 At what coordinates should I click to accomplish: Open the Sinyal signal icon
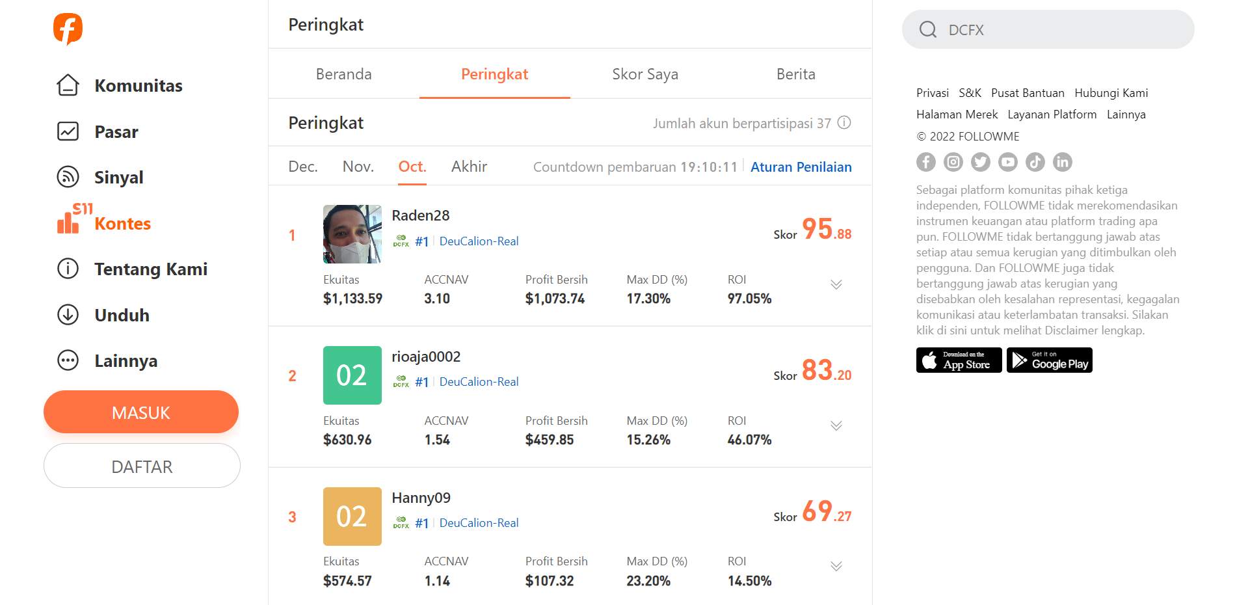click(x=68, y=177)
